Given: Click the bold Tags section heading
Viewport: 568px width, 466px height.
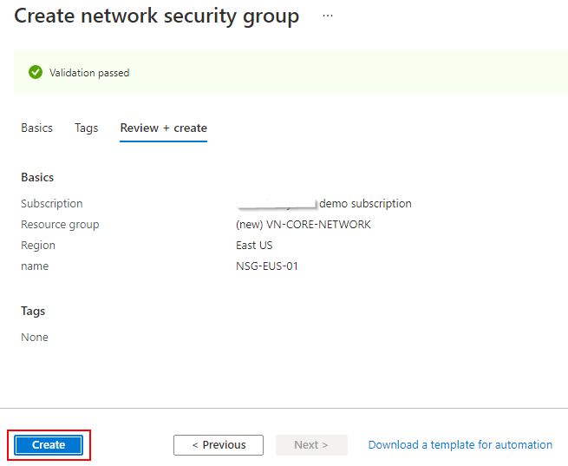Looking at the screenshot, I should (x=33, y=311).
